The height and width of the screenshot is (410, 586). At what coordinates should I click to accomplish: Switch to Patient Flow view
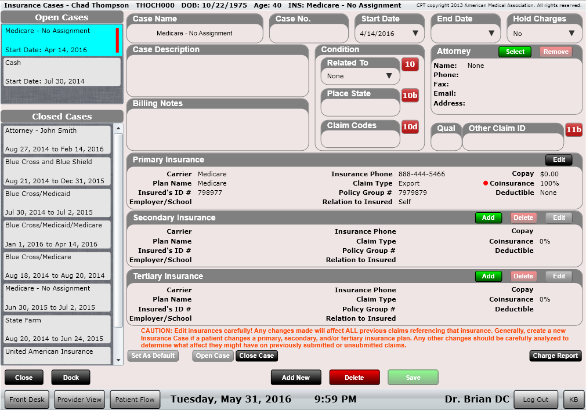click(x=135, y=399)
